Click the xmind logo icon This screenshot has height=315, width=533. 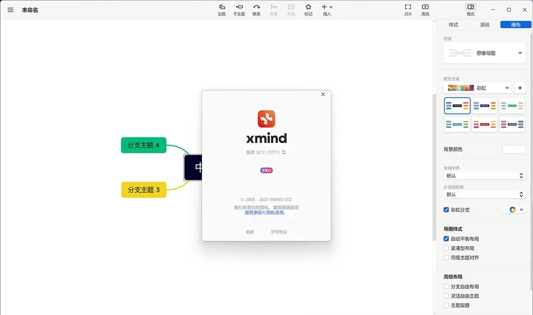click(266, 119)
